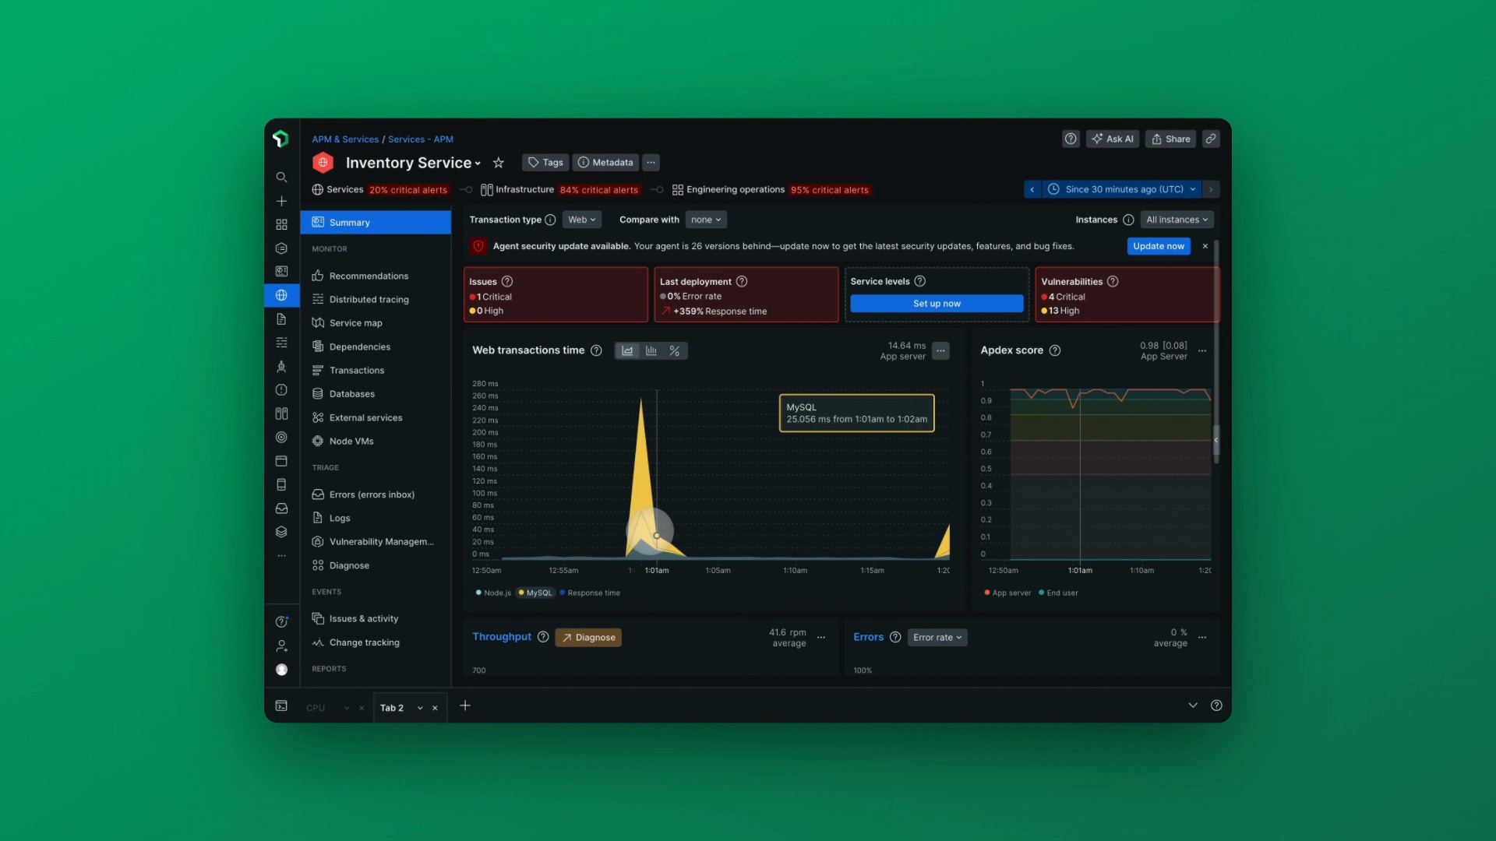This screenshot has width=1496, height=841.
Task: Expand the Tab 2 chevron menu
Action: (x=420, y=708)
